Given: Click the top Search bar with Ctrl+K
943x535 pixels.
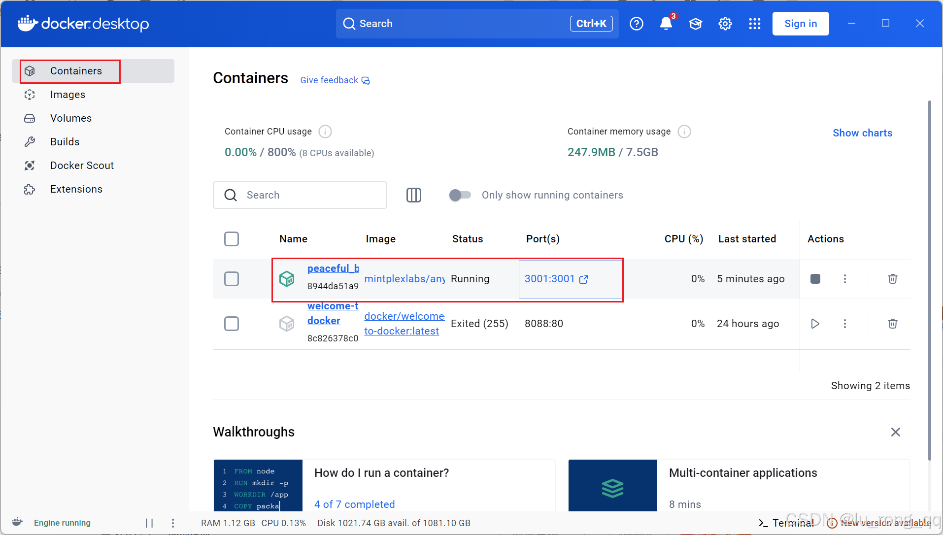Looking at the screenshot, I should 477,24.
